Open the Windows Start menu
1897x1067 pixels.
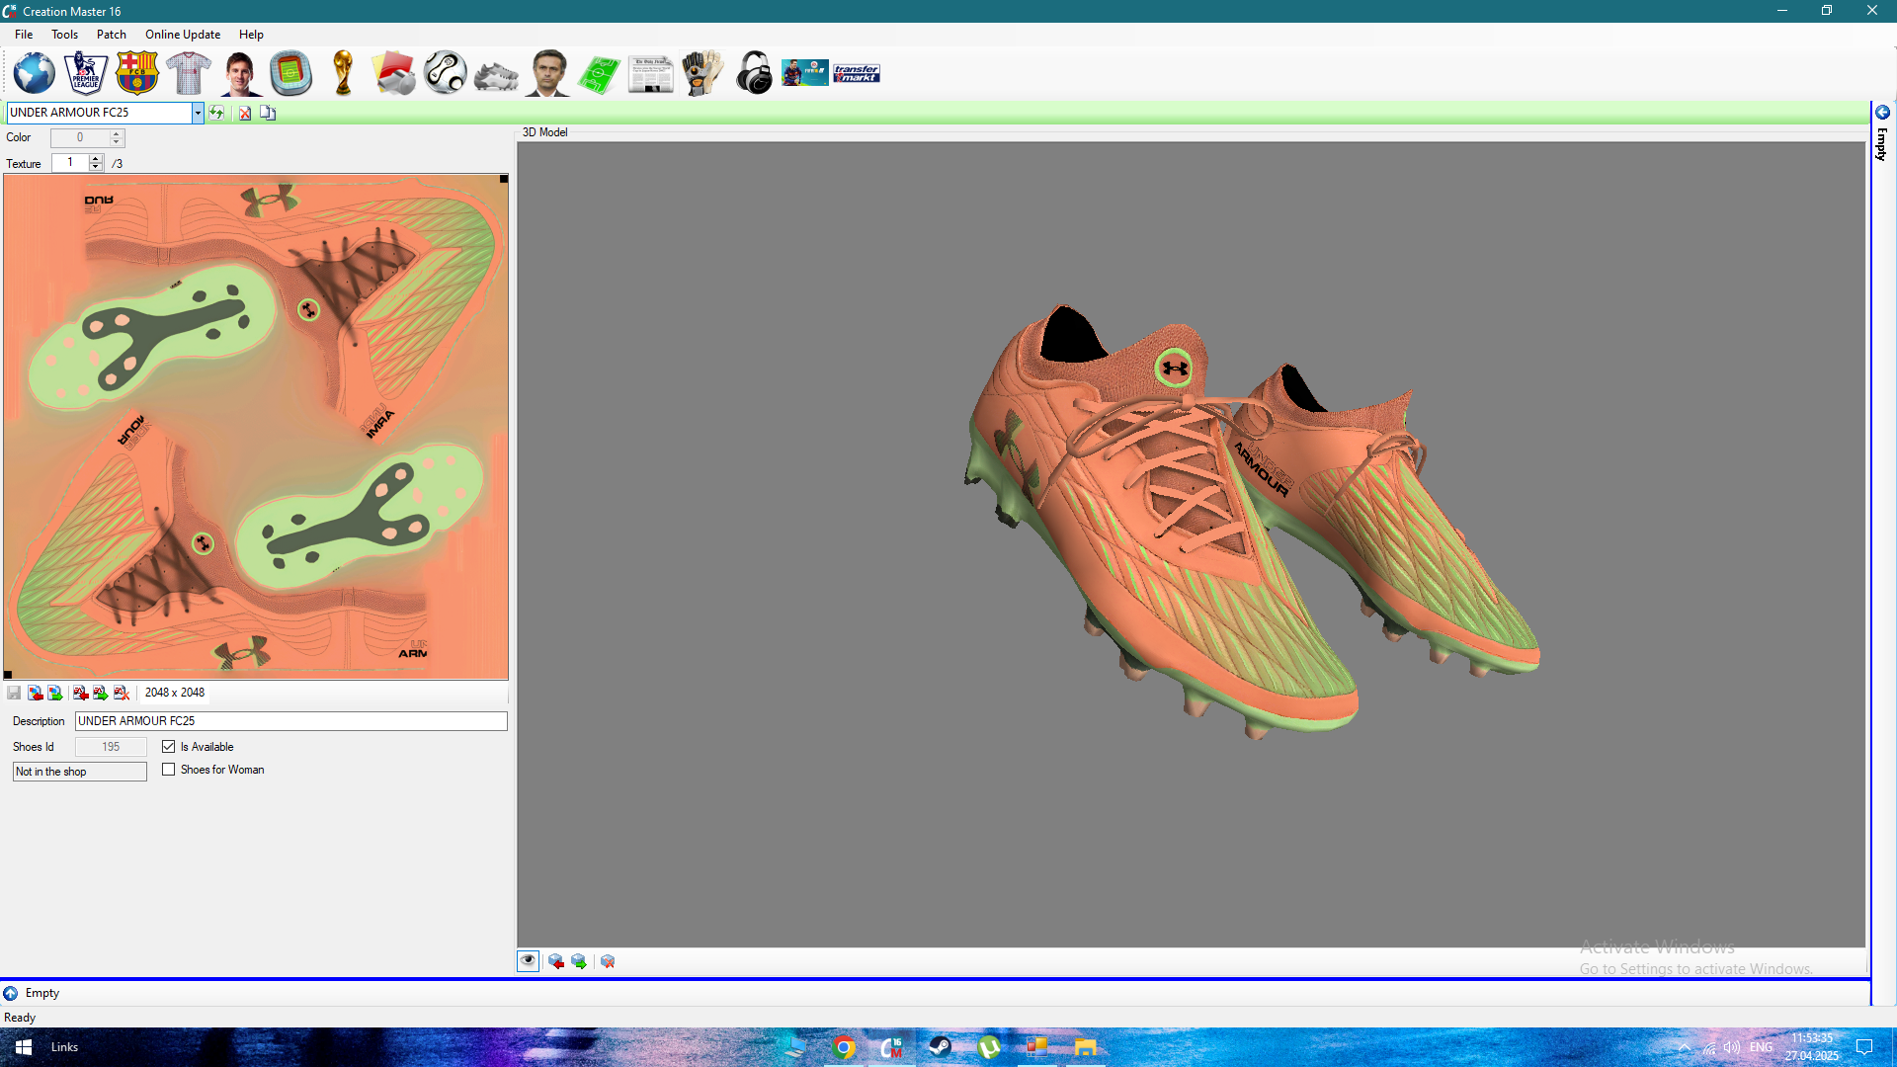pos(24,1047)
